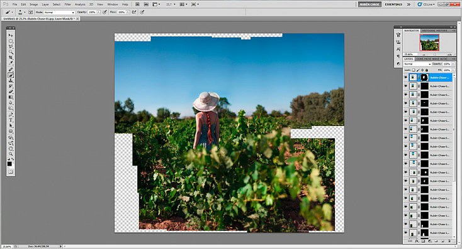Screen dimensions: 462x249
Task: Click the Navigator preview thumbnail
Action: tap(429, 42)
